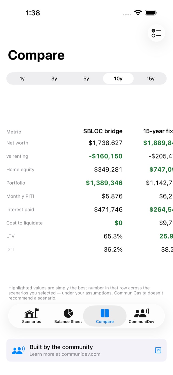
Task: Switch to the 15y time horizon
Action: point(151,79)
